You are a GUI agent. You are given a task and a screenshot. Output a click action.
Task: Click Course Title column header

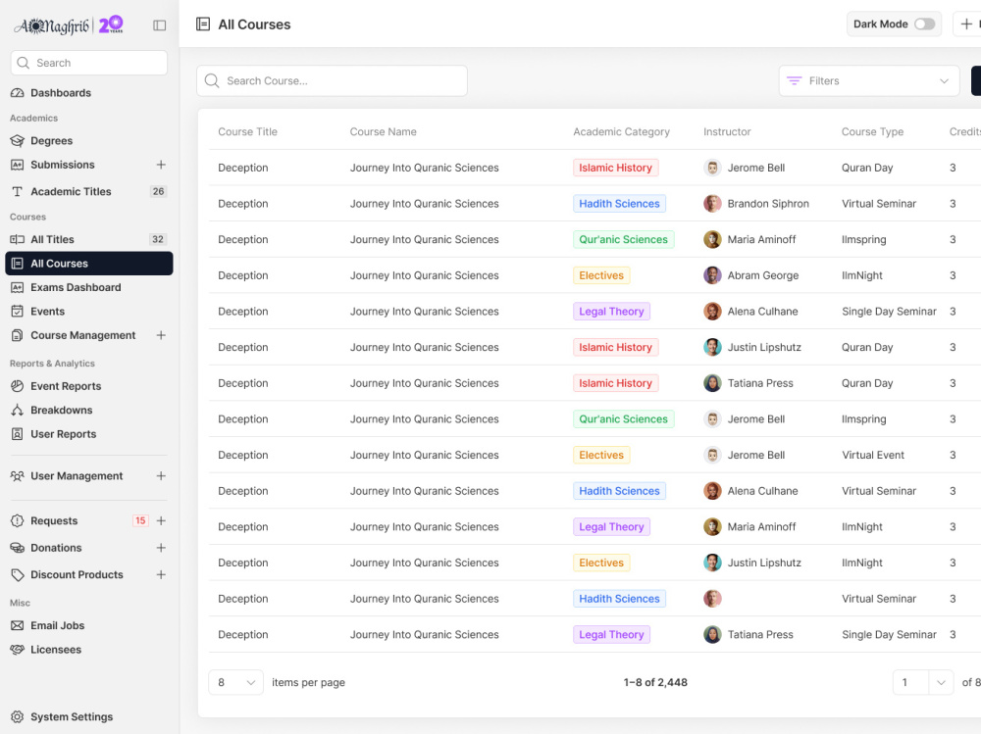tap(248, 132)
